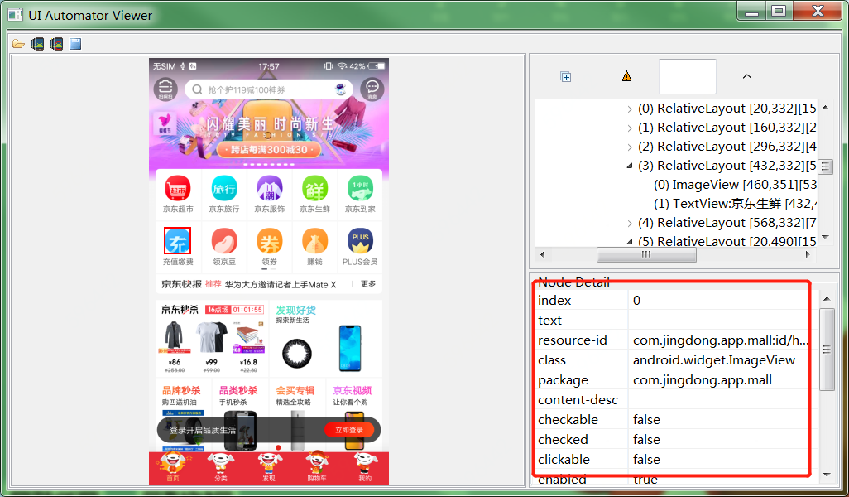This screenshot has height=497, width=849.
Task: Click the compressed Device Screenshot toolbar icon
Action: pos(56,44)
